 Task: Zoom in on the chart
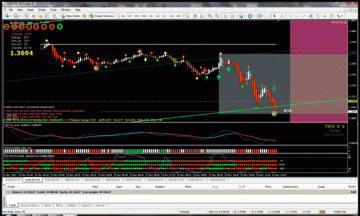[210, 16]
